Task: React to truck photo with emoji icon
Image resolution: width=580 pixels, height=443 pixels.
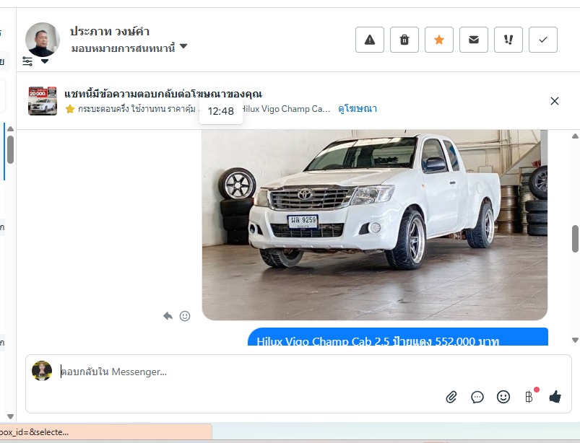Action: pyautogui.click(x=185, y=316)
